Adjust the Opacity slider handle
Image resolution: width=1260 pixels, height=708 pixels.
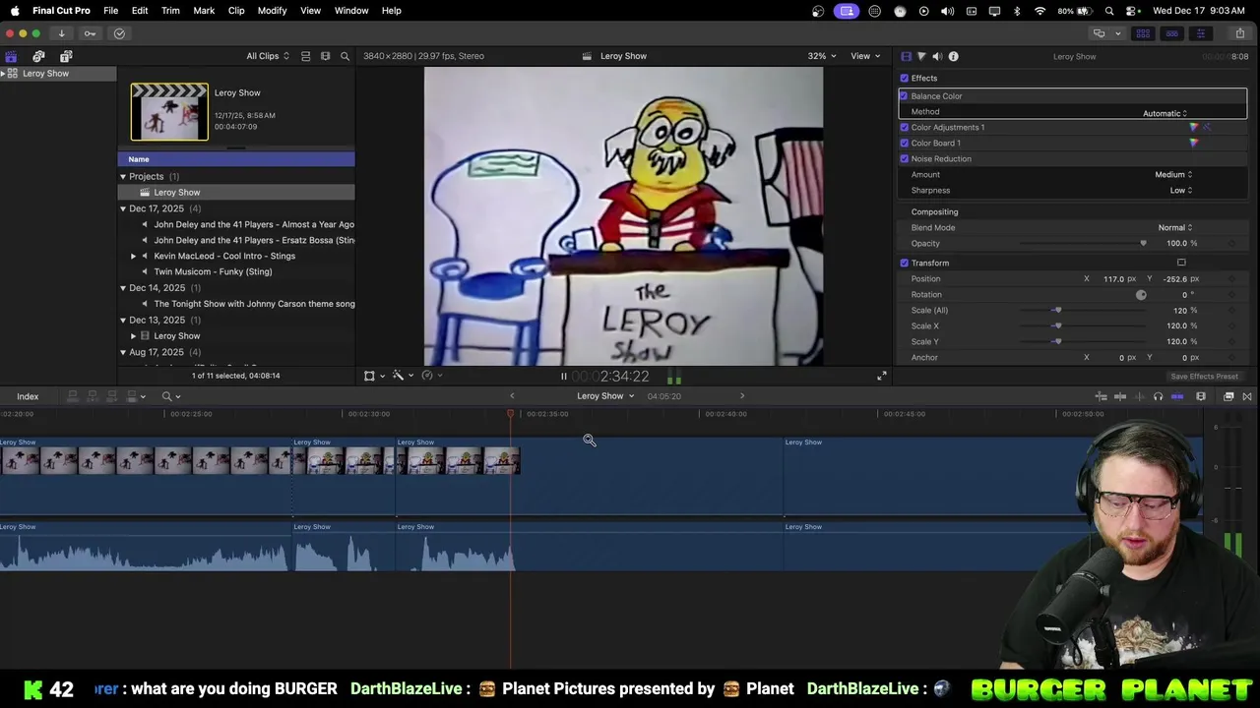pyautogui.click(x=1143, y=243)
